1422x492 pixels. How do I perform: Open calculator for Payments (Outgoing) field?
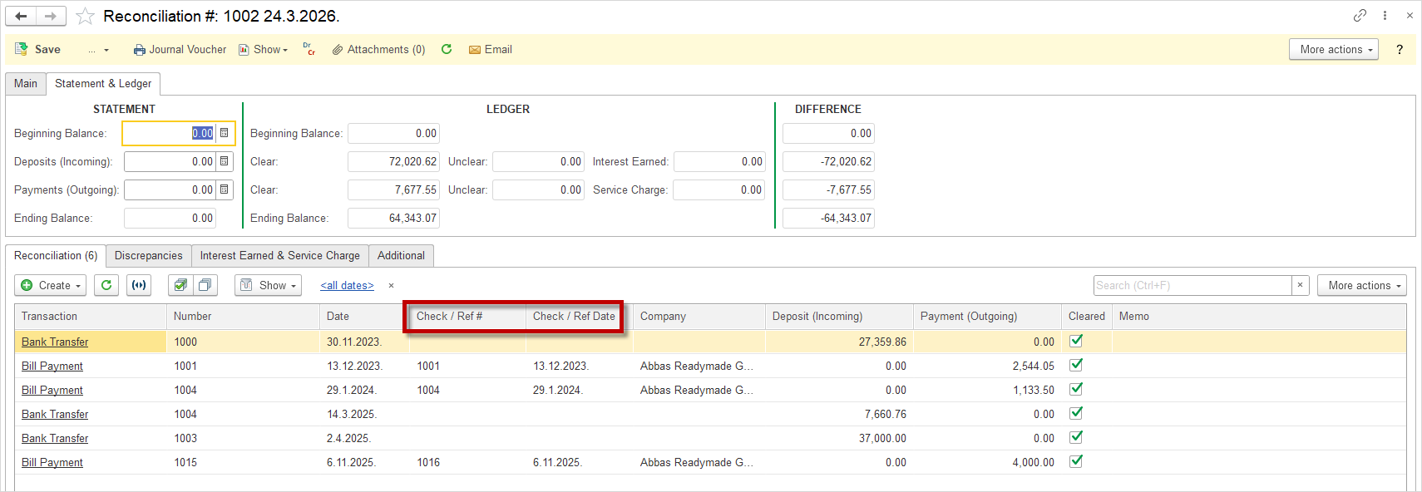tap(225, 189)
